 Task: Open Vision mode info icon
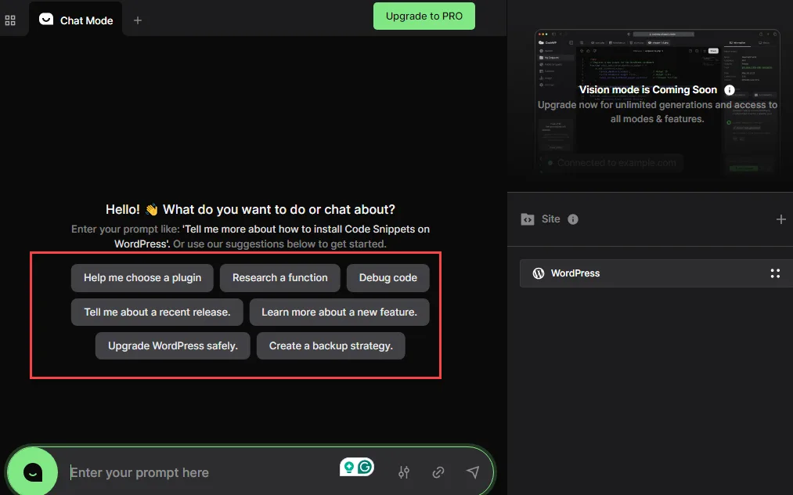[730, 90]
